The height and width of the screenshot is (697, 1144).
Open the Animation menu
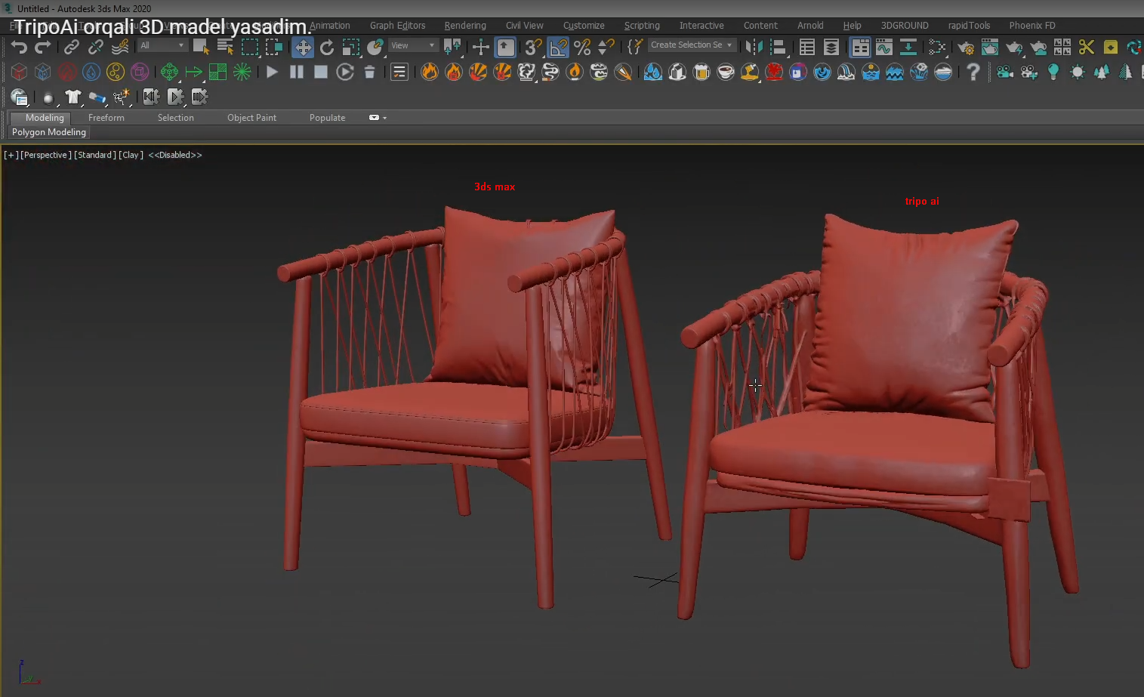coord(329,26)
